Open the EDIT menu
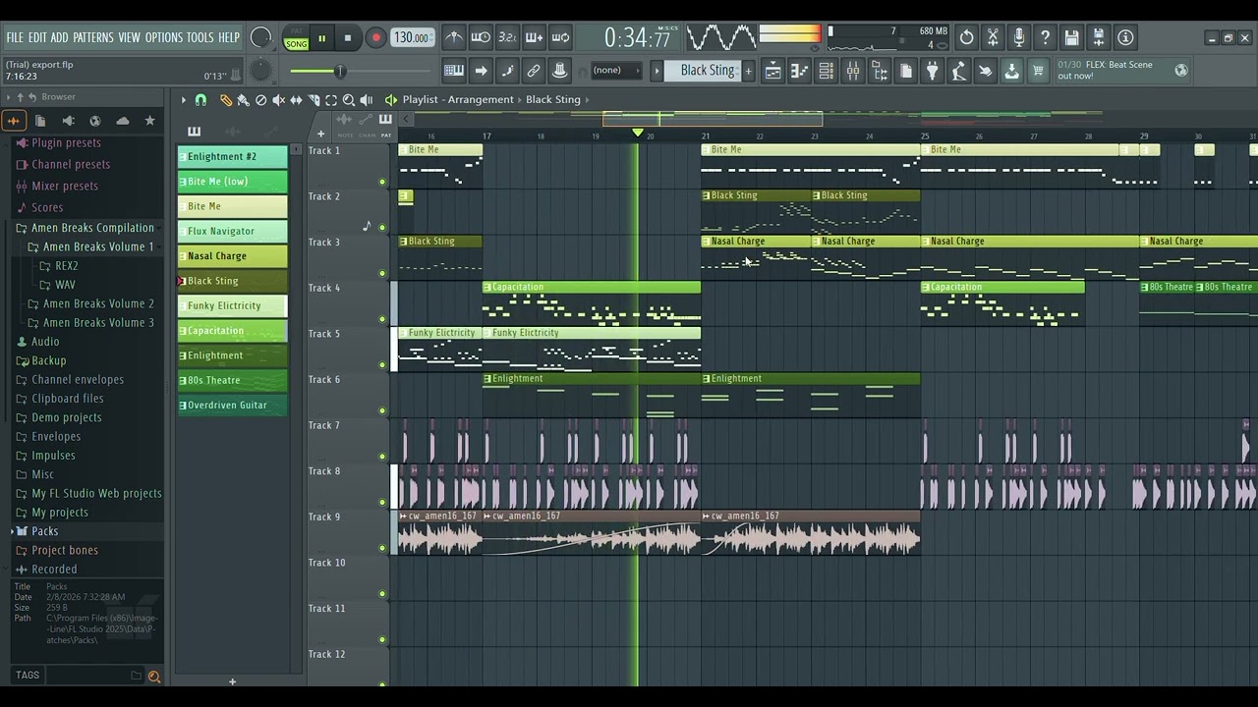 coord(37,37)
